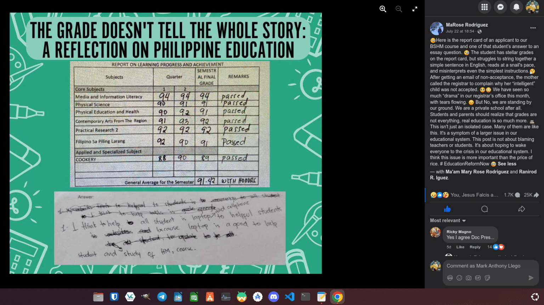
Task: Open MaRose Rodriguez profile name link
Action: coord(467,25)
